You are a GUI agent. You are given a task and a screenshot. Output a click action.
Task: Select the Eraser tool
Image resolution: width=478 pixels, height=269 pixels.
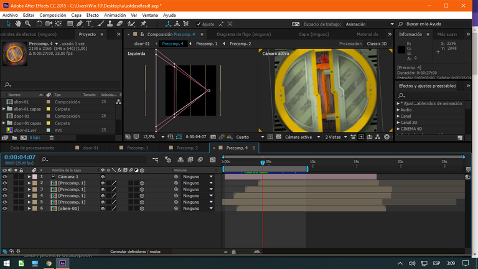click(x=119, y=24)
